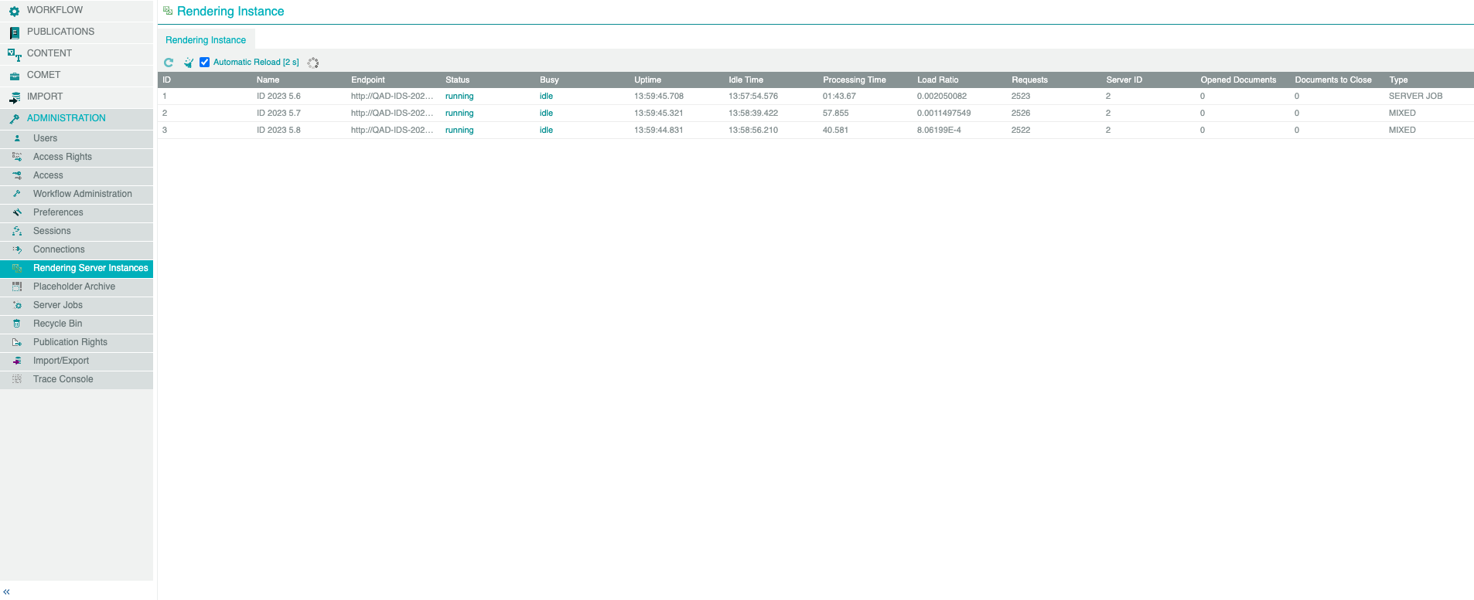Viewport: 1474px width, 600px height.
Task: Sort the table by Load Ratio column
Action: point(937,80)
